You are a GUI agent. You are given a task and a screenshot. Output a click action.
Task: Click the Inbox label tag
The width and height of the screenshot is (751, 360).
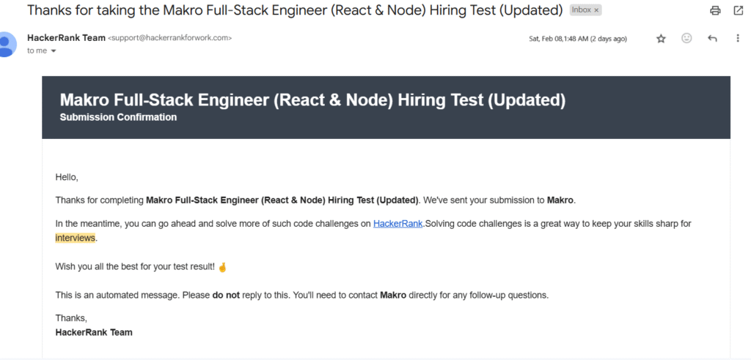pos(582,10)
